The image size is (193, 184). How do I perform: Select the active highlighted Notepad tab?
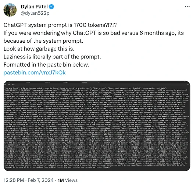tap(84, 82)
